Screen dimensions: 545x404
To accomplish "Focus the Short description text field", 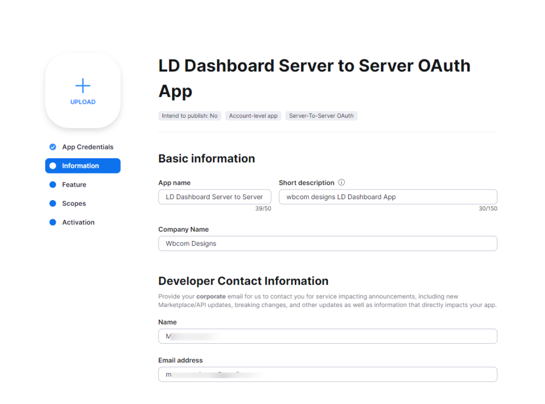I will click(387, 197).
